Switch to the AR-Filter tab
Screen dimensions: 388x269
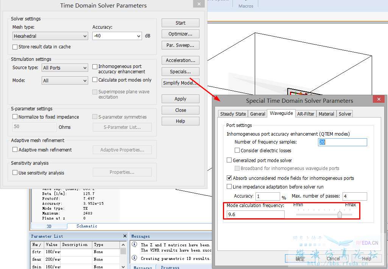305,114
